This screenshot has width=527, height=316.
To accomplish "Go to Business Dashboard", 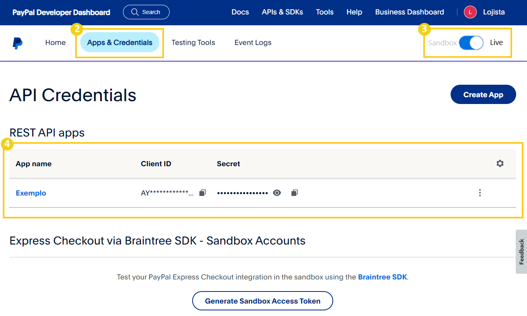I will point(410,12).
